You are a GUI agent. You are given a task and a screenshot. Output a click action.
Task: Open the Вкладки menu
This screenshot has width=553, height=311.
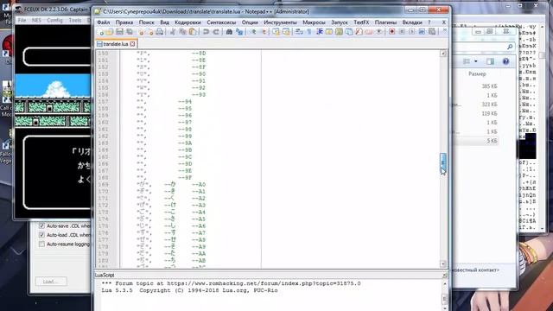pyautogui.click(x=412, y=22)
